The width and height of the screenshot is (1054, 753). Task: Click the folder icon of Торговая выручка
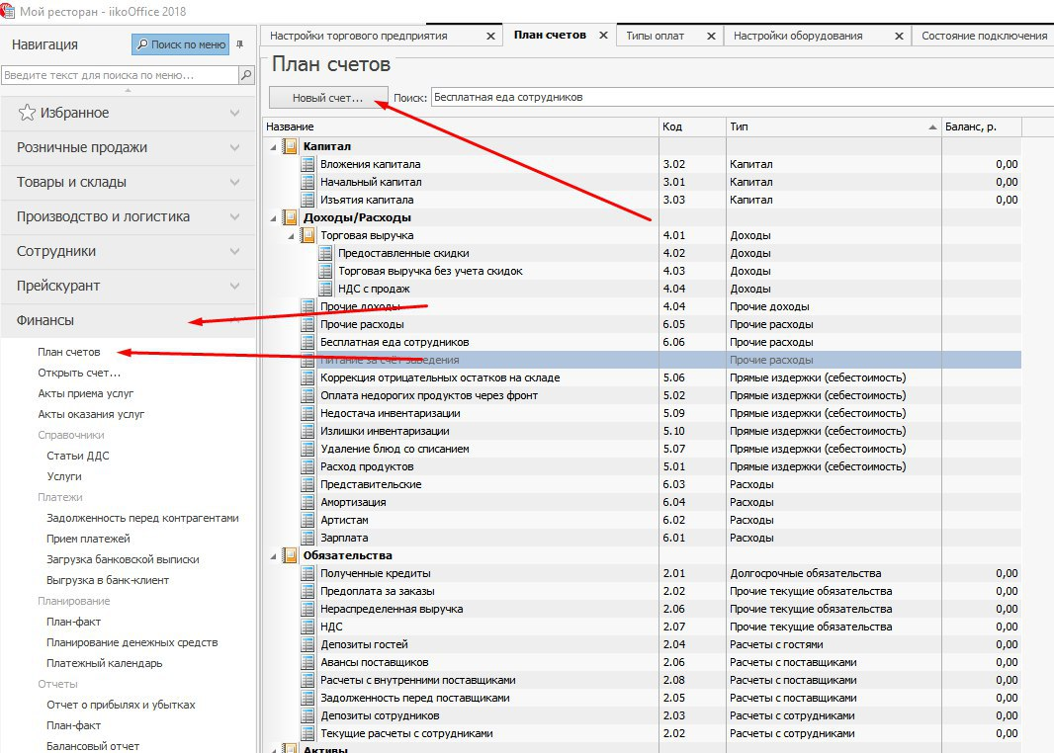pyautogui.click(x=307, y=235)
